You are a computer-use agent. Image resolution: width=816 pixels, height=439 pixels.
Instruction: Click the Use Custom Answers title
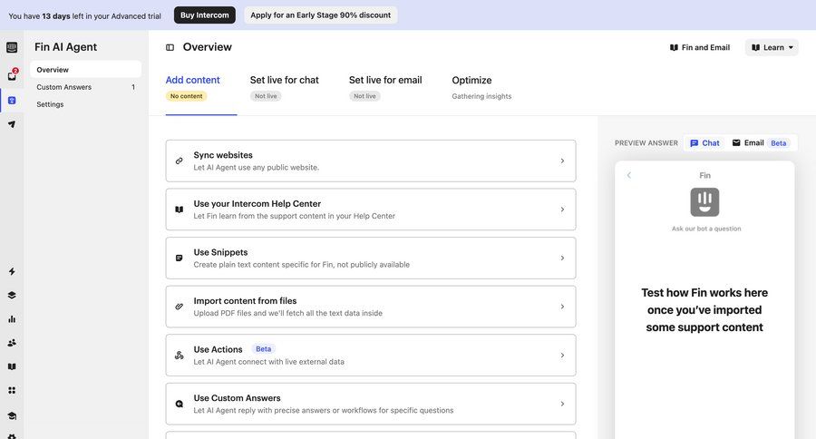pos(237,398)
